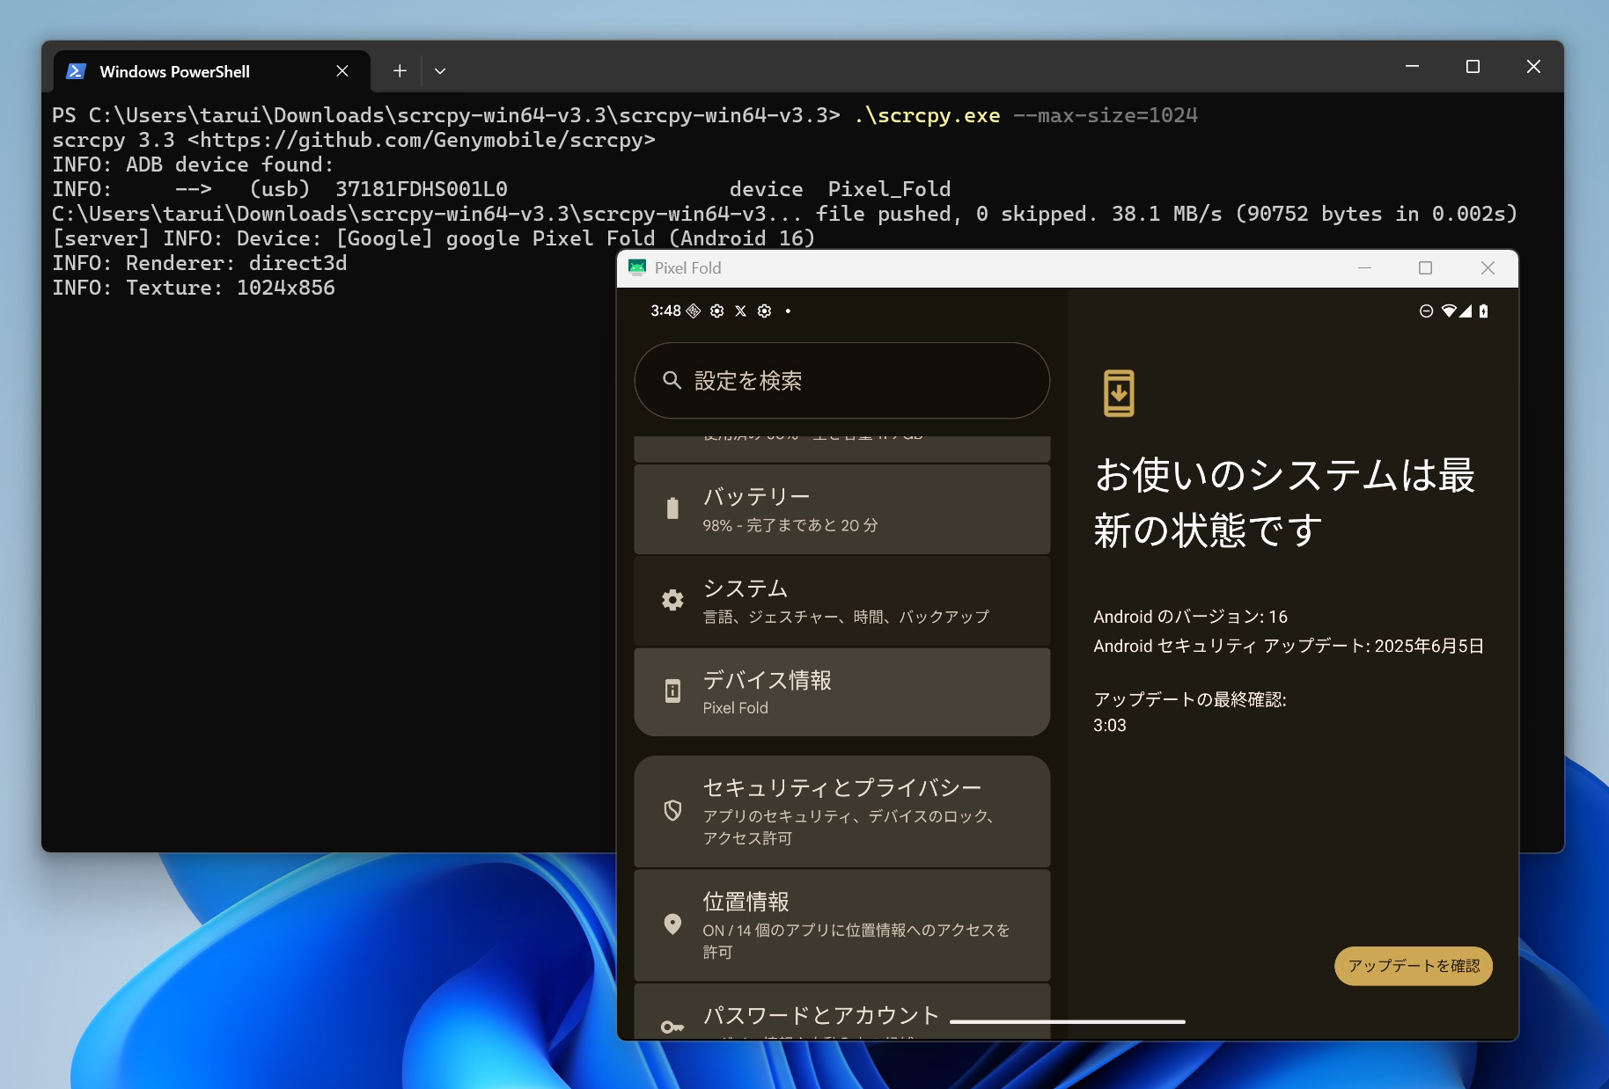This screenshot has height=1089, width=1609.
Task: Open the Wi-Fi status icon in the status bar
Action: [1449, 311]
